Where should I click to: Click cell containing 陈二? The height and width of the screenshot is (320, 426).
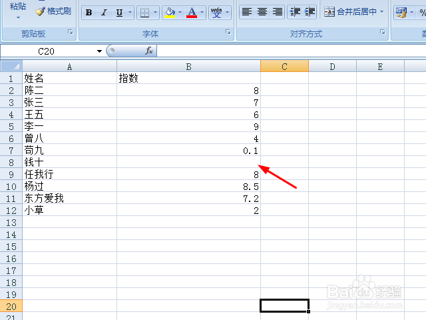[69, 90]
